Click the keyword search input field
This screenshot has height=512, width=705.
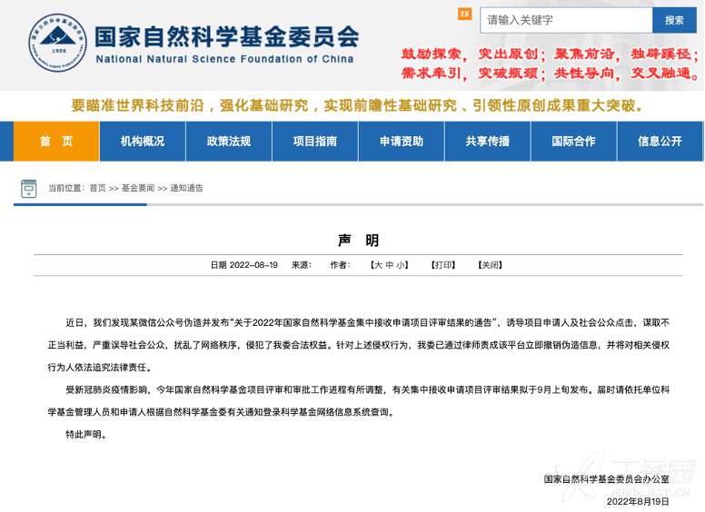tap(567, 20)
